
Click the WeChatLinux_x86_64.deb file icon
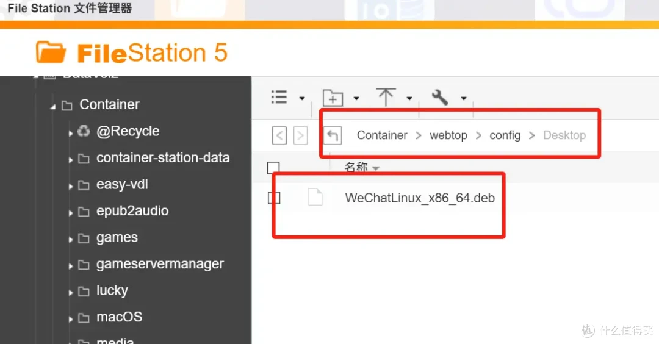[x=315, y=197]
